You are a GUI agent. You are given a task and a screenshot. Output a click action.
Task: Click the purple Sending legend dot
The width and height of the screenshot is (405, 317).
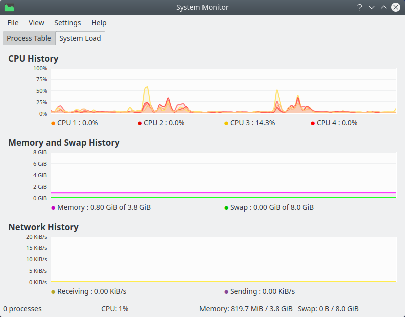[226, 292]
